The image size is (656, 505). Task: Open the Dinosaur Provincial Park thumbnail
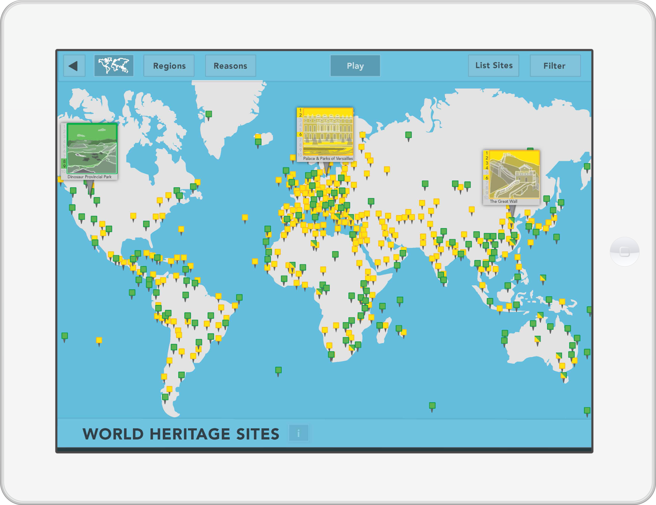click(x=89, y=151)
